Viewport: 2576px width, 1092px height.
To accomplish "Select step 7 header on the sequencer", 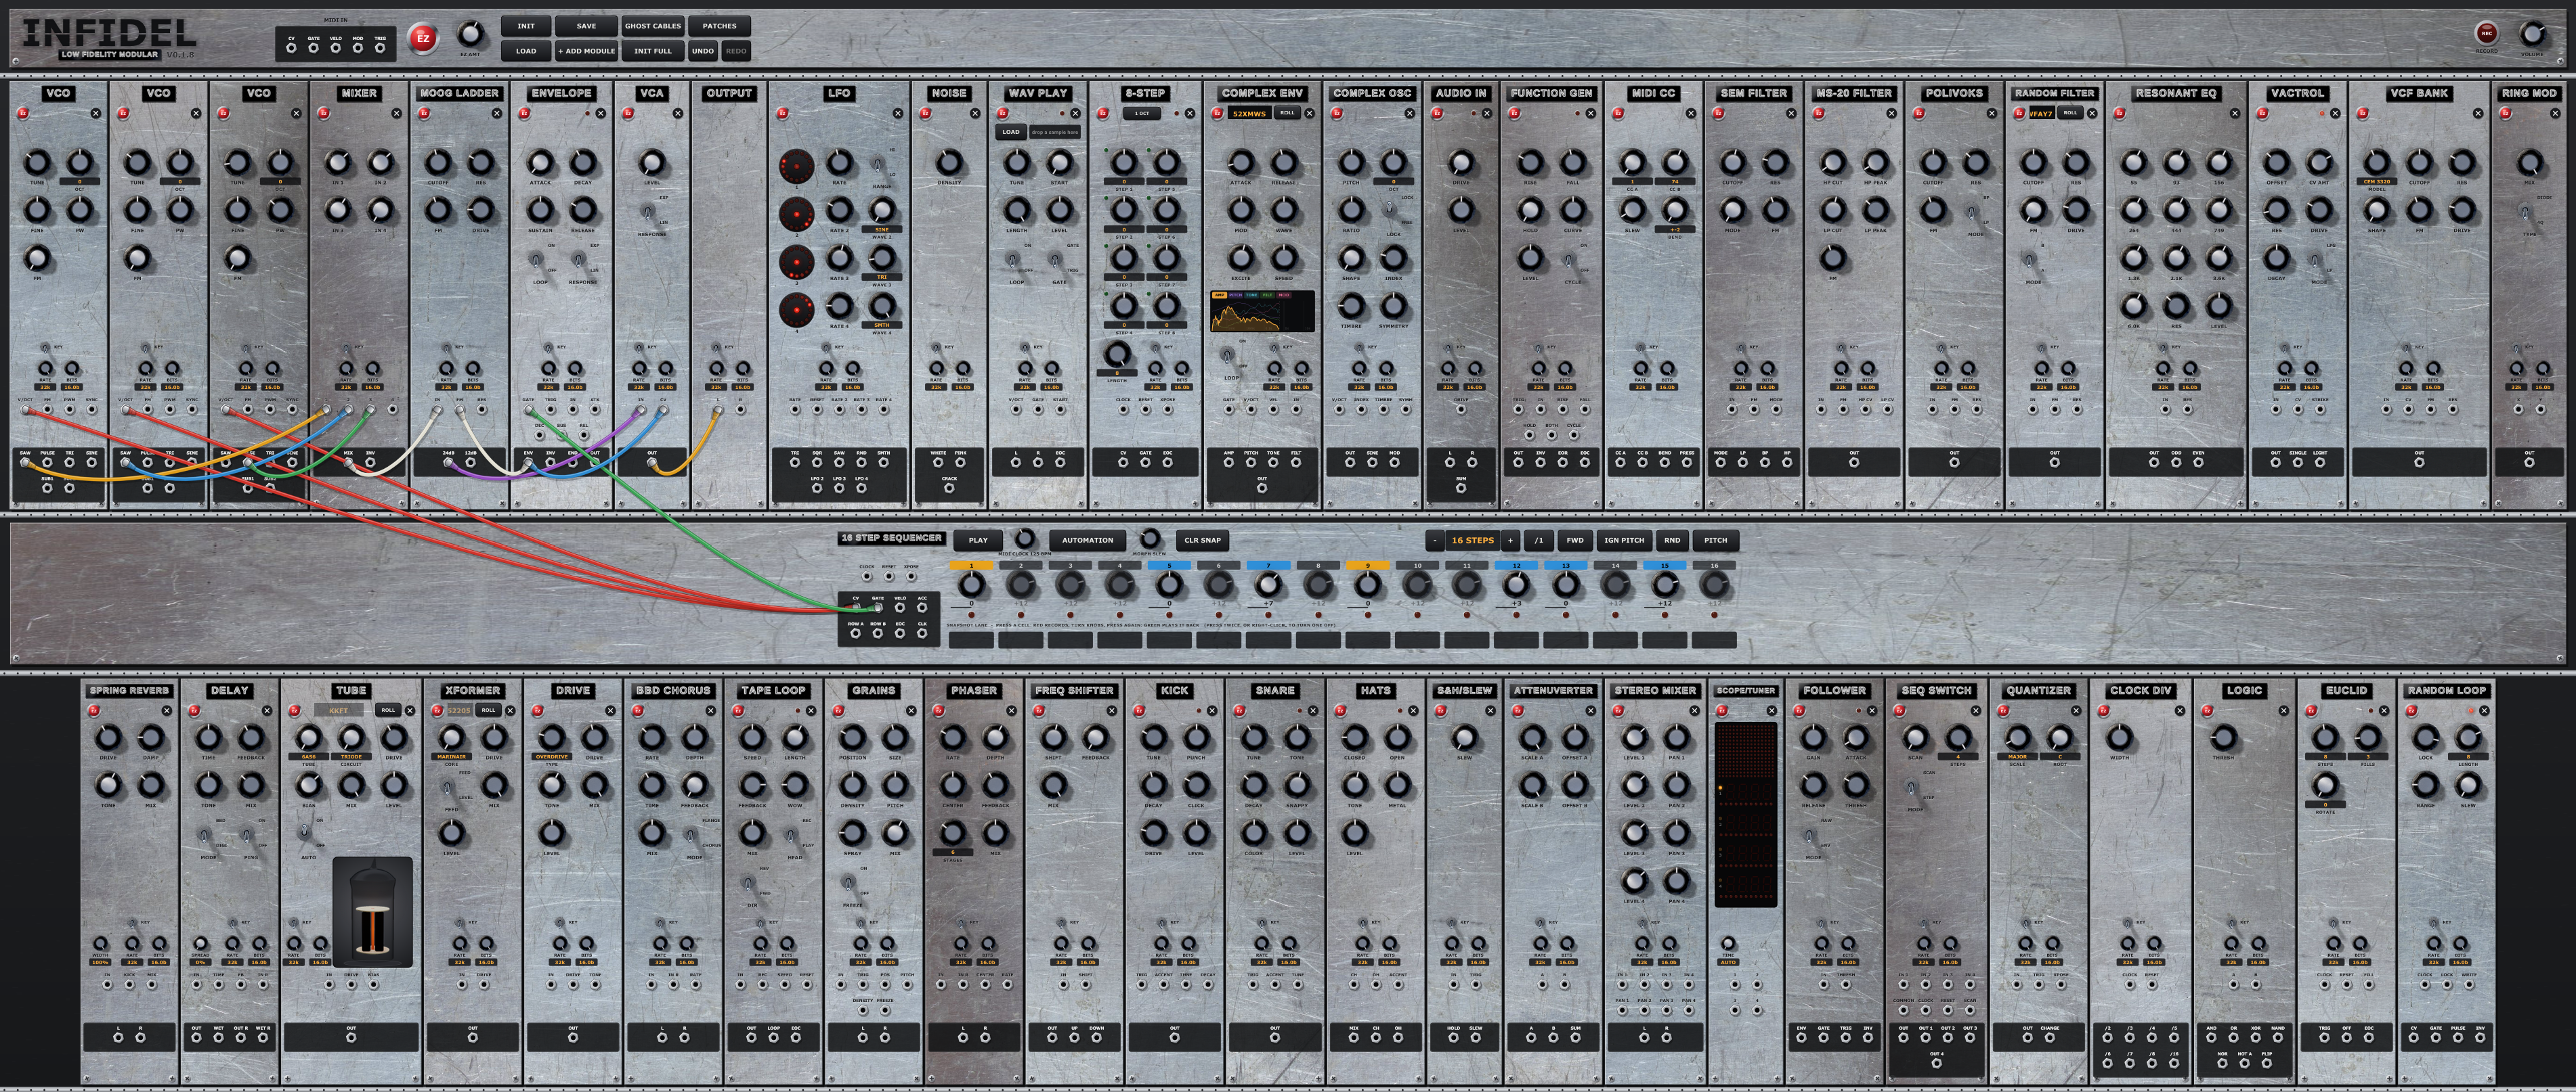I will (1268, 566).
